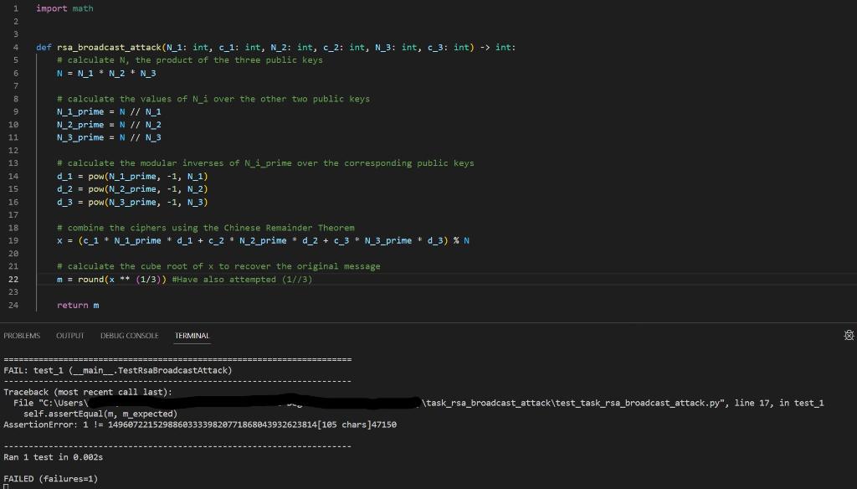The height and width of the screenshot is (489, 857).
Task: Switch to the PROBLEMS tab
Action: 20,335
